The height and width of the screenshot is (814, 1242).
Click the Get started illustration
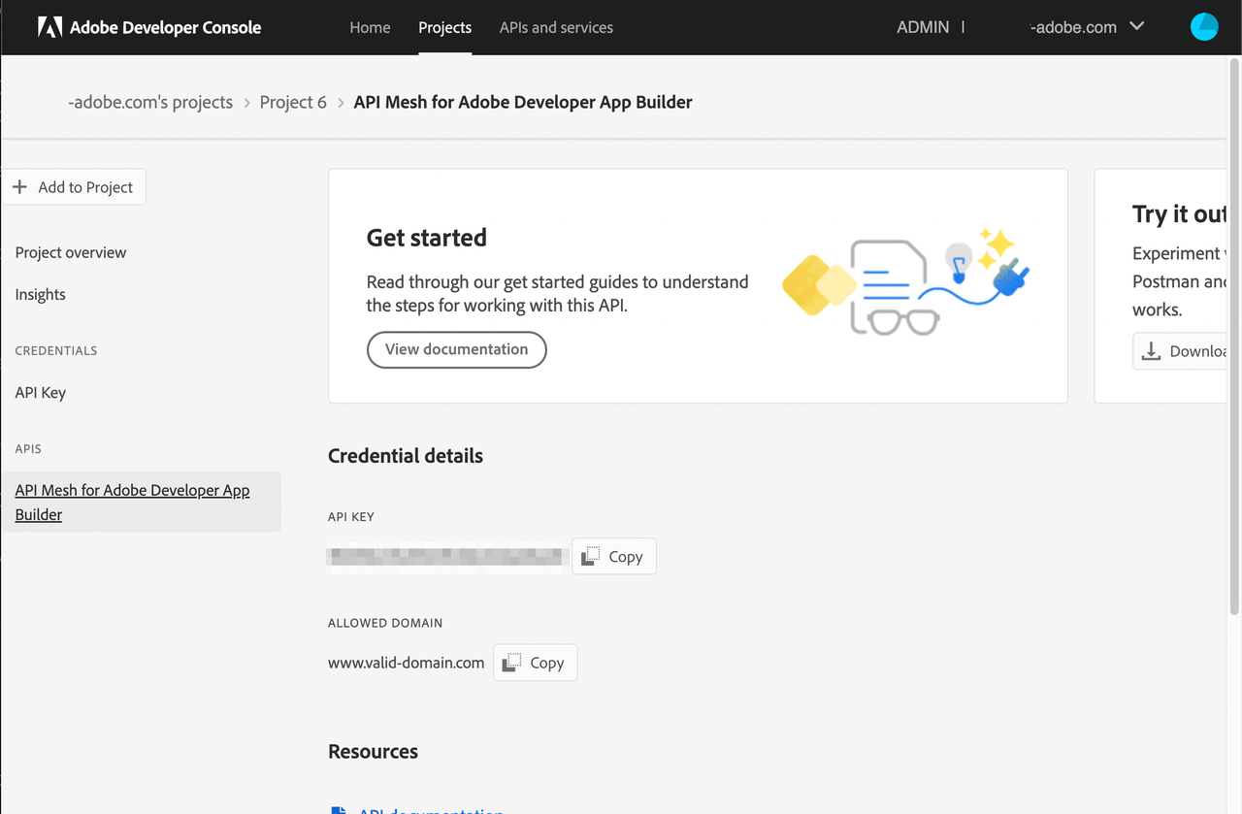pyautogui.click(x=906, y=282)
